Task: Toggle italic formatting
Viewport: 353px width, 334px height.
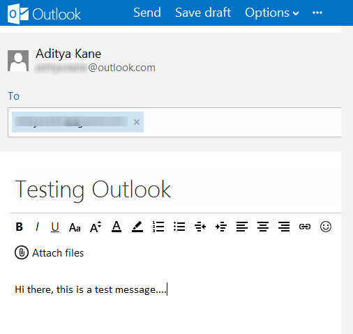Action: [37, 227]
